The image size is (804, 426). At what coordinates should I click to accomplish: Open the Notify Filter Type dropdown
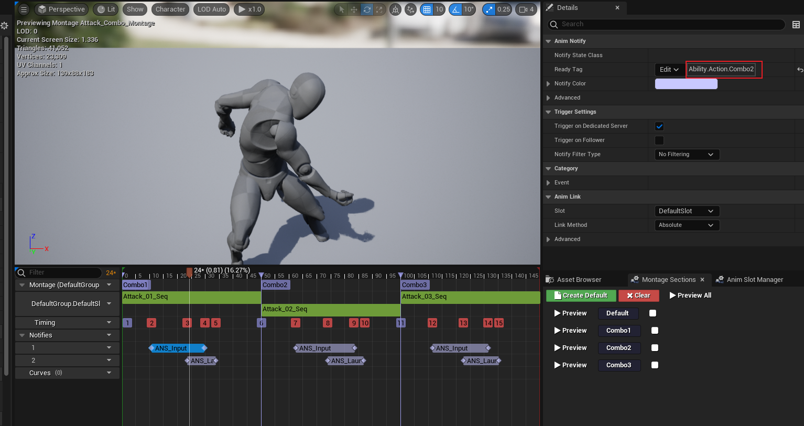[687, 155]
